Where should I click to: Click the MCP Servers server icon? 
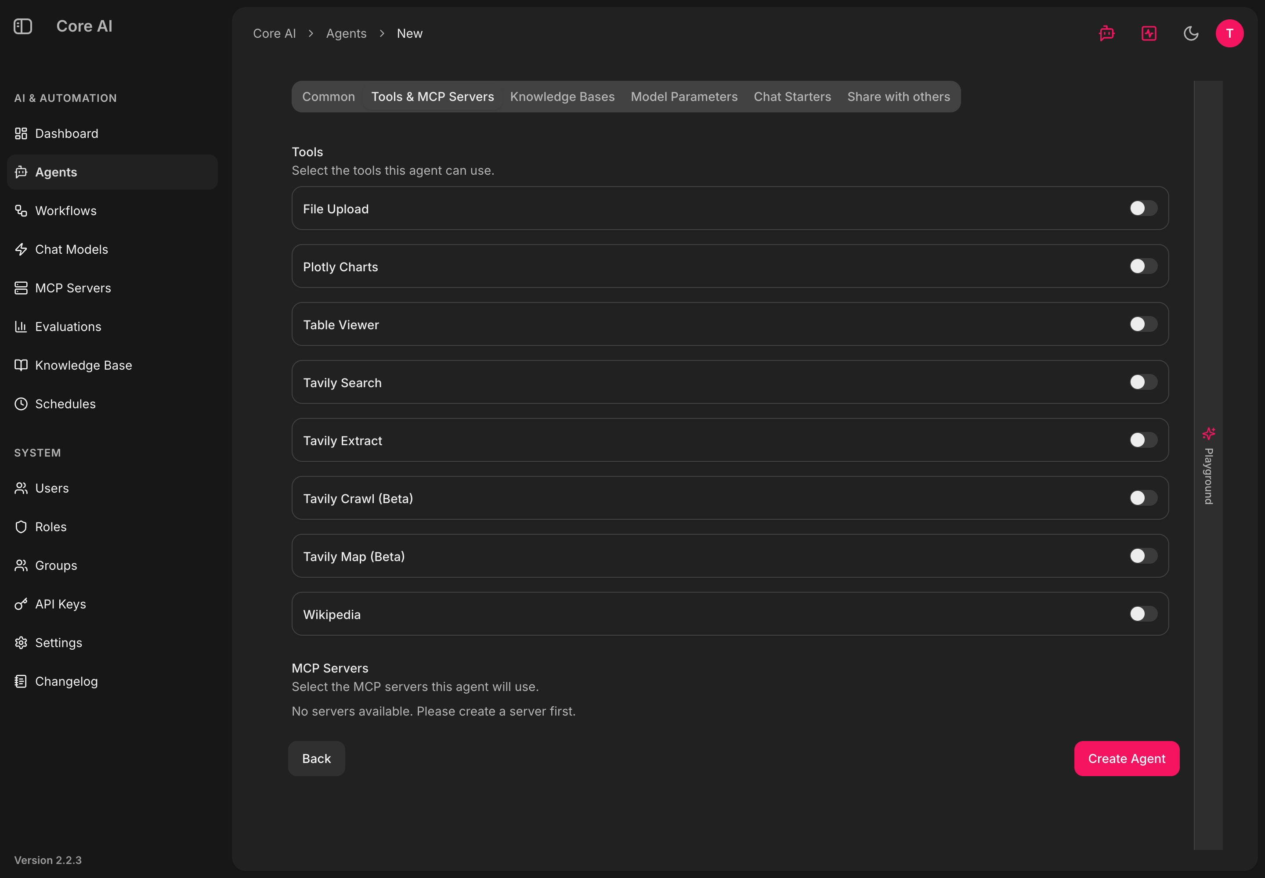pos(21,288)
